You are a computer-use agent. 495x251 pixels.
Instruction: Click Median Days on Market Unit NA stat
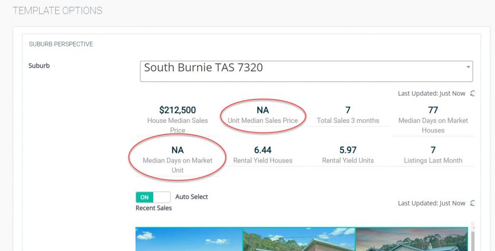177,160
